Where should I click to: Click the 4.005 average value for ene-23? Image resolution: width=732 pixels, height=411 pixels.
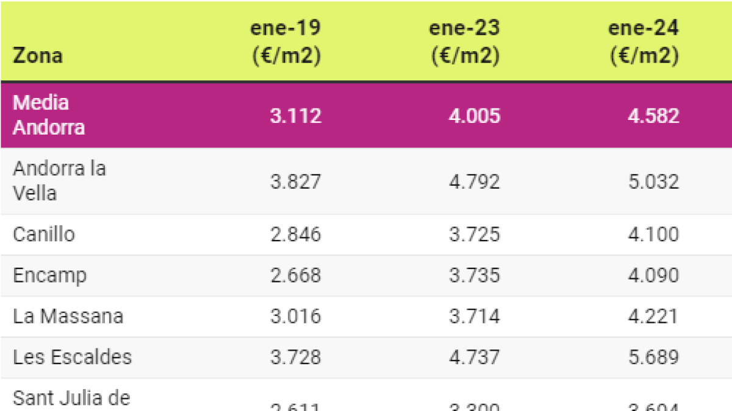(475, 116)
